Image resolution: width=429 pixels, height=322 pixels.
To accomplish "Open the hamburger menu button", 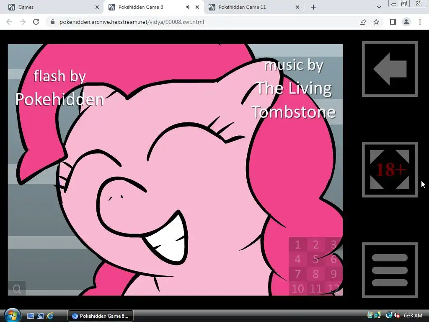I will [390, 270].
